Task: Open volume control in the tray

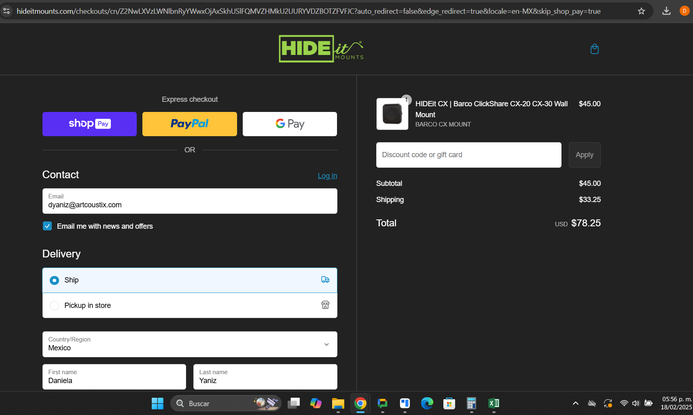Action: 636,403
